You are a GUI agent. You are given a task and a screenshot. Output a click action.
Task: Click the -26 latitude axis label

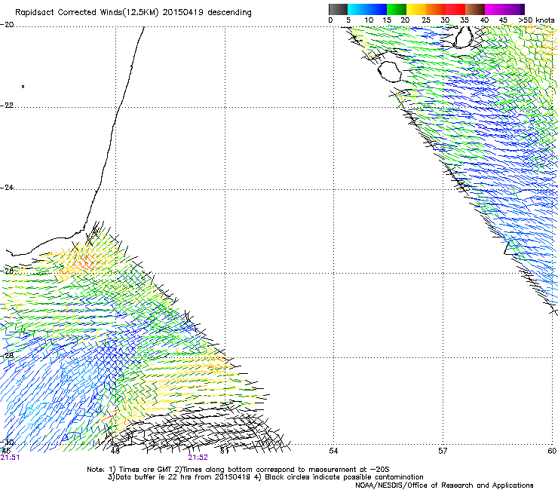point(7,271)
